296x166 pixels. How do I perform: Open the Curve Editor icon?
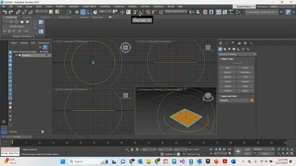(225, 12)
